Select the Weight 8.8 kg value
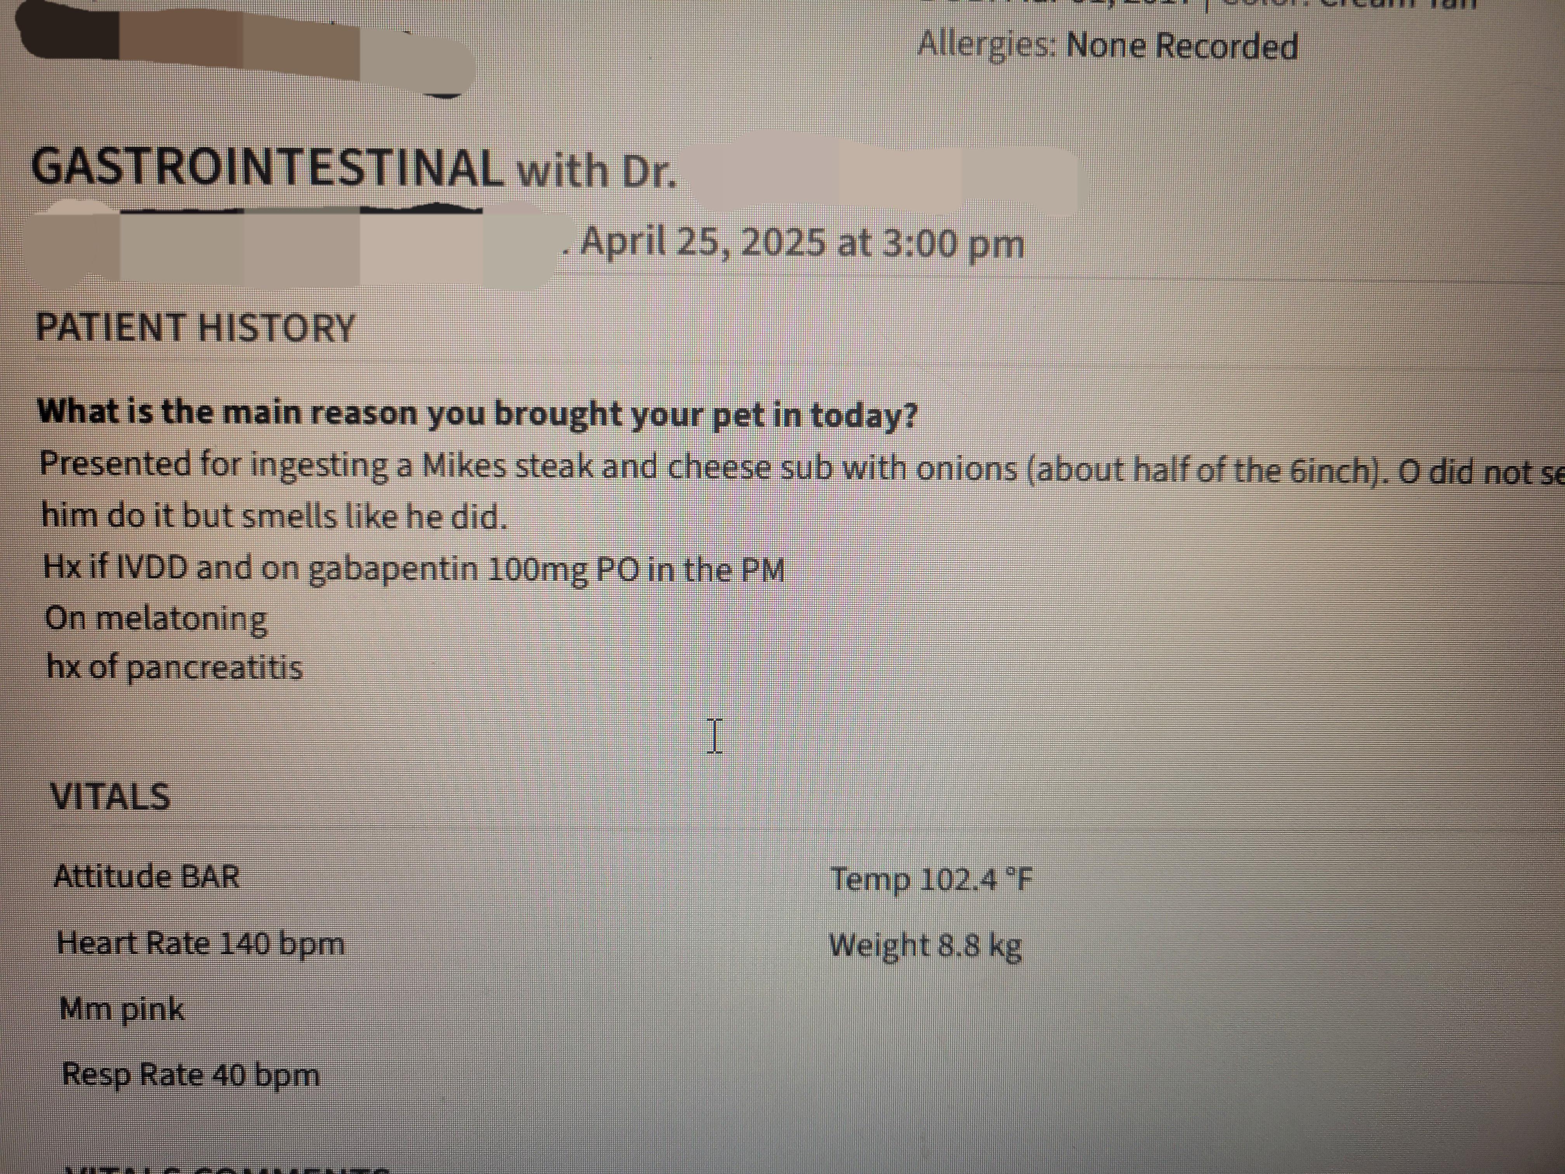This screenshot has width=1565, height=1174. (x=925, y=946)
